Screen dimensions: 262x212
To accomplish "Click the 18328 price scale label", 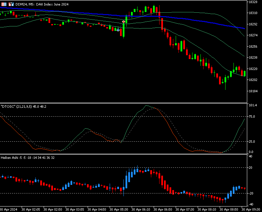I will [253, 2].
